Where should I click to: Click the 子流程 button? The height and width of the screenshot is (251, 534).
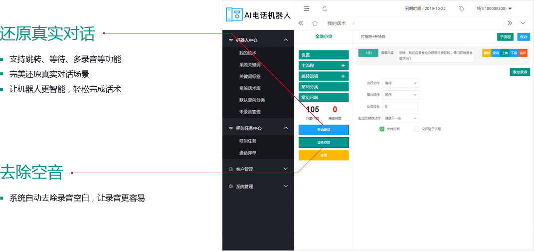505,37
